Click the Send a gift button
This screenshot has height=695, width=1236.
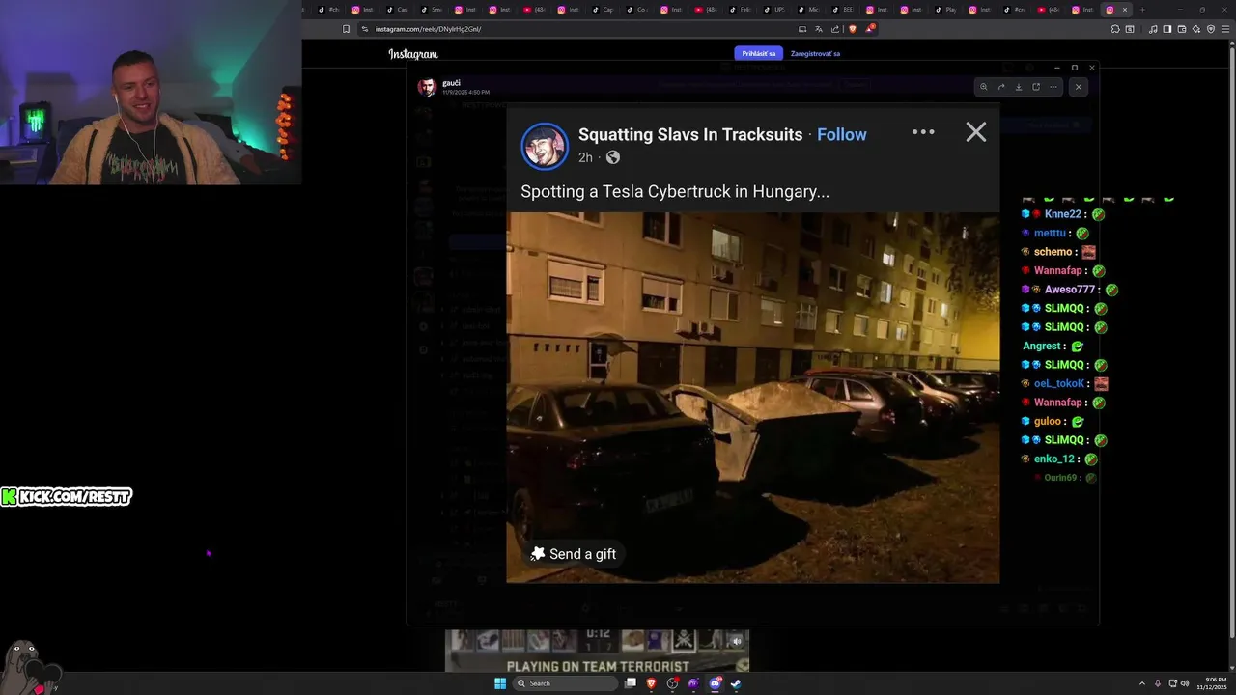tap(574, 554)
